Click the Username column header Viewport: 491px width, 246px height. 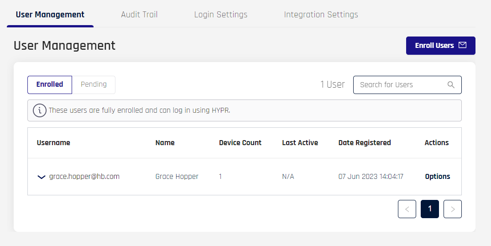point(53,142)
